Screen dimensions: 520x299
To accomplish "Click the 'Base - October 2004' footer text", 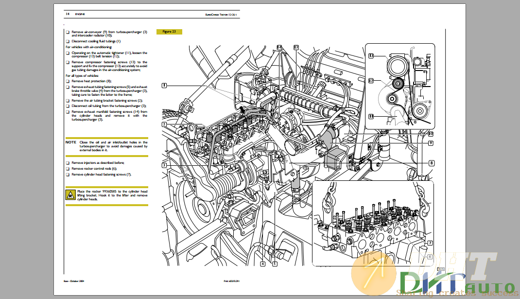I will pyautogui.click(x=74, y=281).
